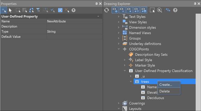Image resolution: width=201 pixels, height=111 pixels.
Task: Open Description Key Sets item
Action: [151, 54]
